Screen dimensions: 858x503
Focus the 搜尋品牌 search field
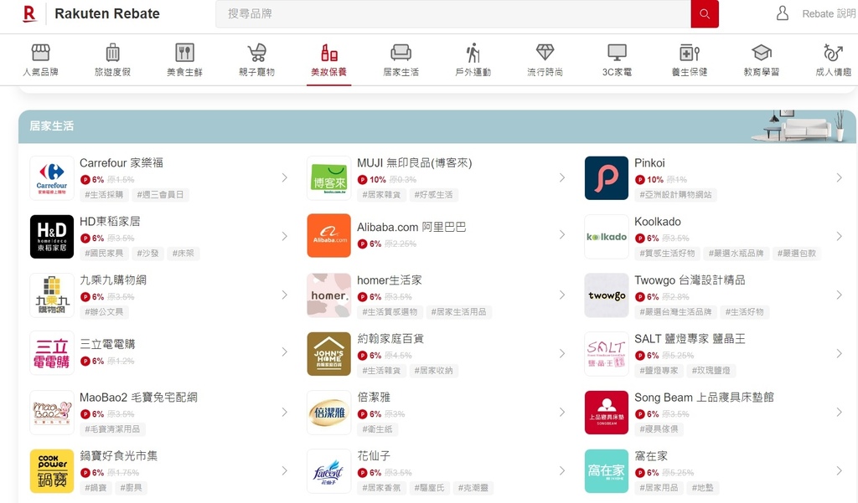click(453, 13)
